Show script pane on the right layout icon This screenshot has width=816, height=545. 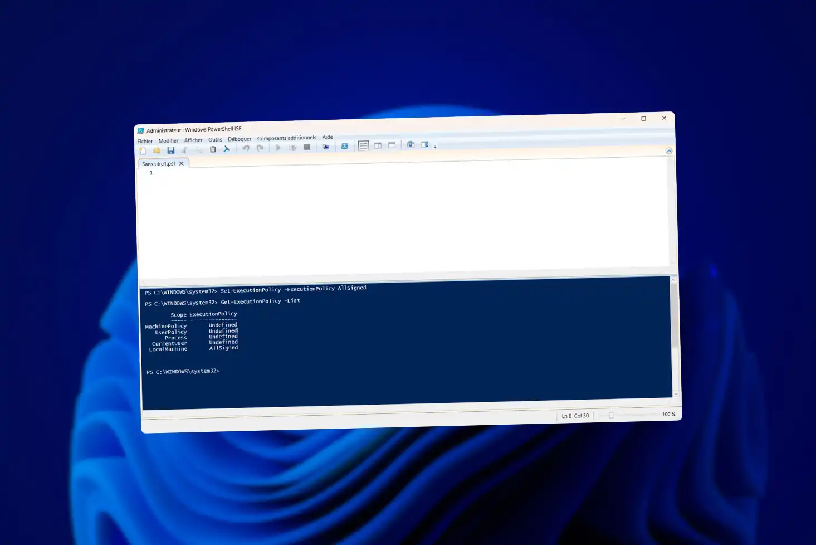[378, 145]
